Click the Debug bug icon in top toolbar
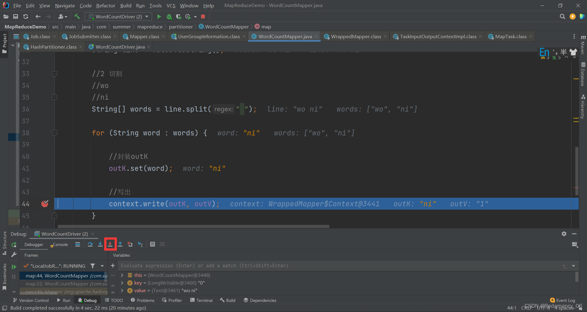 pos(169,17)
